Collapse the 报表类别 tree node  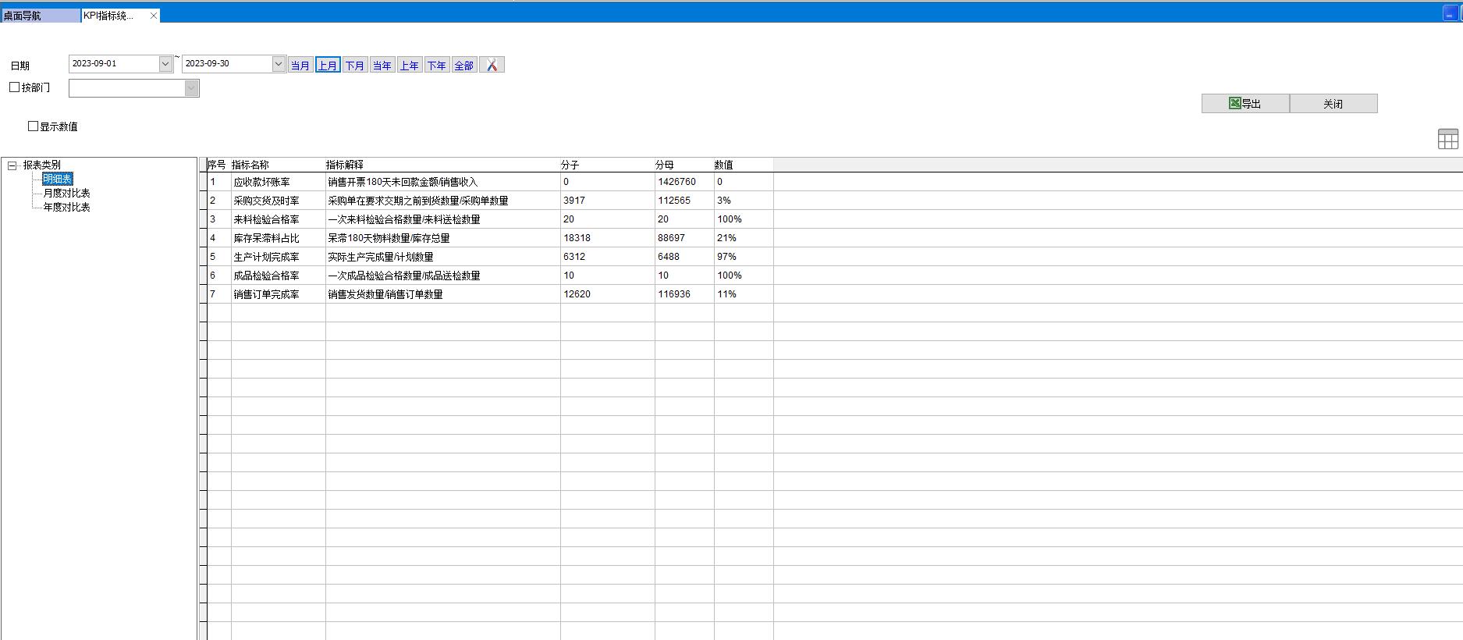pos(12,165)
